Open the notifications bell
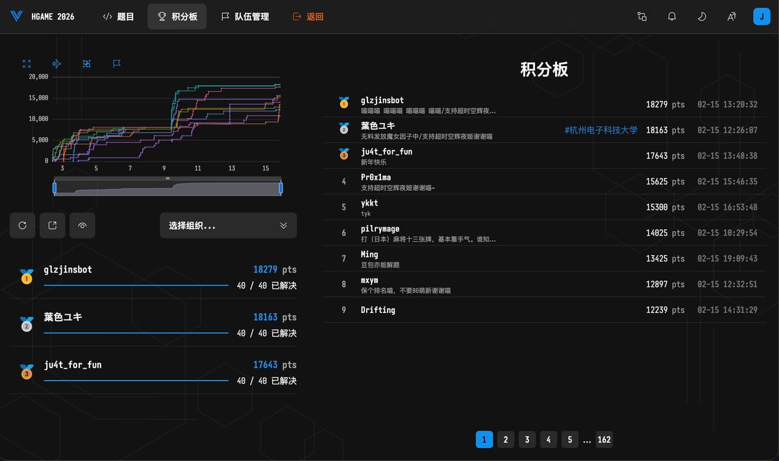 [x=672, y=16]
